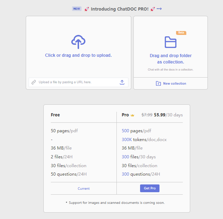The height and width of the screenshot is (219, 223).
Task: Click the NEW badge in the banner
Action: [77, 9]
